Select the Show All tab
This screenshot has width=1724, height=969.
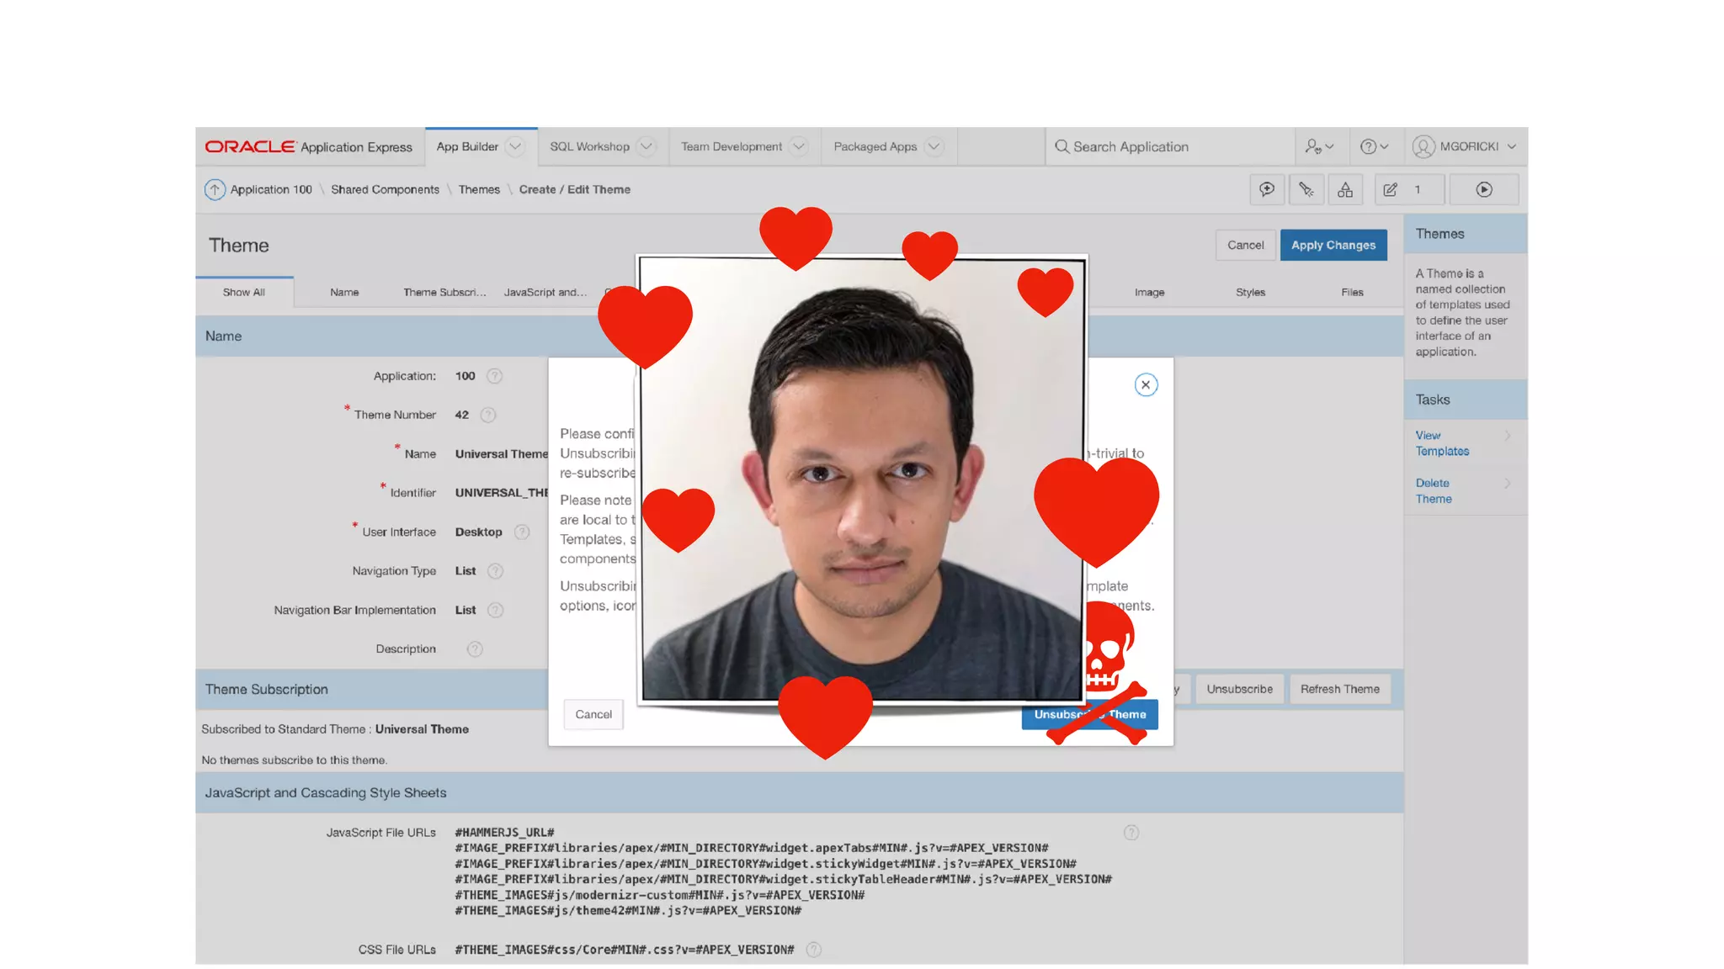(x=244, y=292)
